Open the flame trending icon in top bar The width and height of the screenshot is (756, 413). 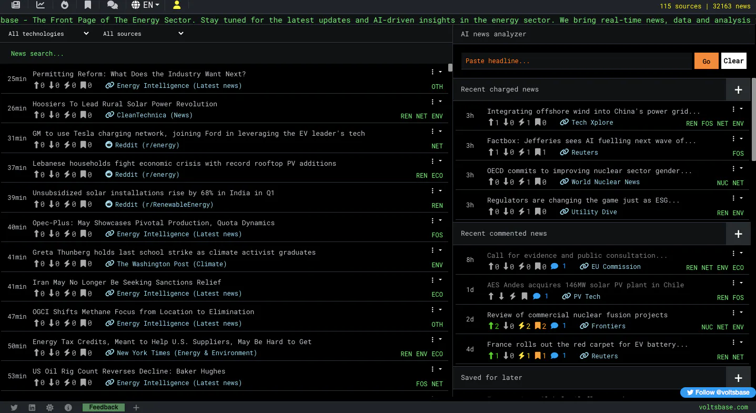65,5
